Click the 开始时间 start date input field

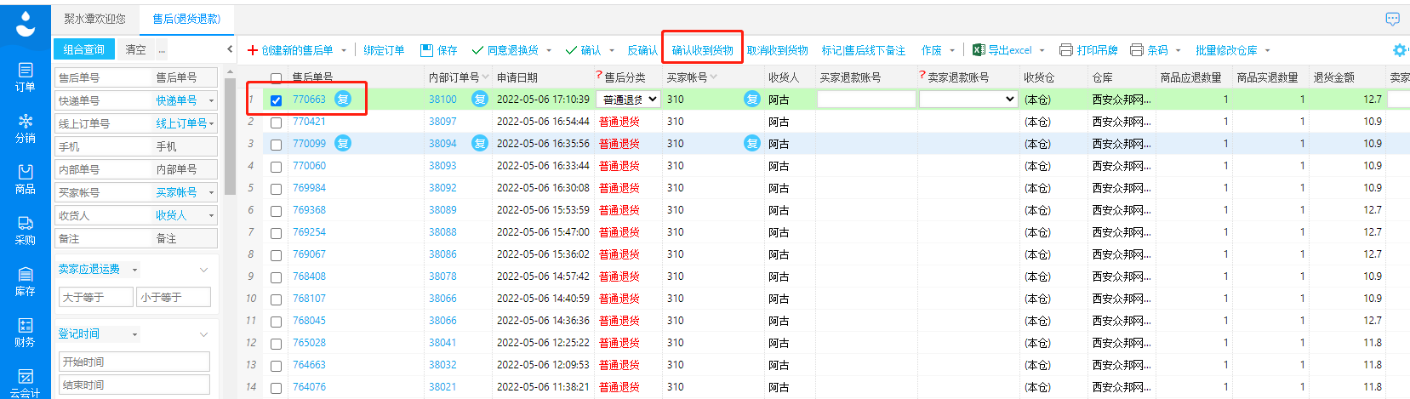tap(134, 362)
